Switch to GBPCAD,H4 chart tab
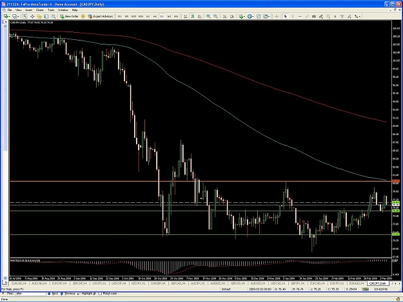 (x=178, y=283)
